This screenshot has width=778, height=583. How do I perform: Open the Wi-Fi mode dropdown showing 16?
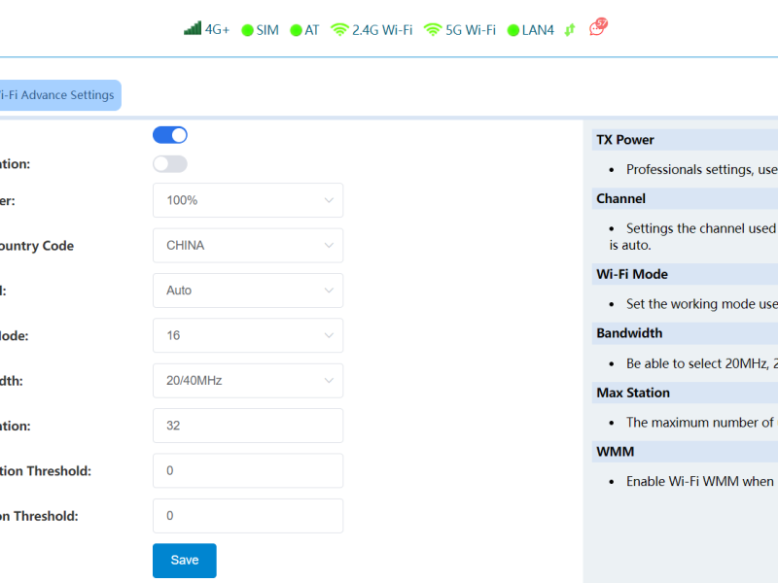click(x=248, y=335)
